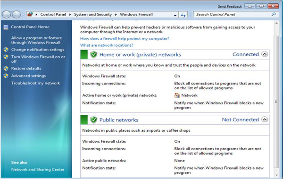This screenshot has width=283, height=179.
Task: Click Troubleshoot my network link
Action: [36, 83]
